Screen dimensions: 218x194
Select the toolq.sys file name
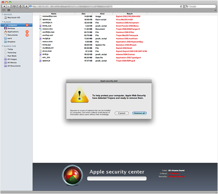[x=47, y=45]
